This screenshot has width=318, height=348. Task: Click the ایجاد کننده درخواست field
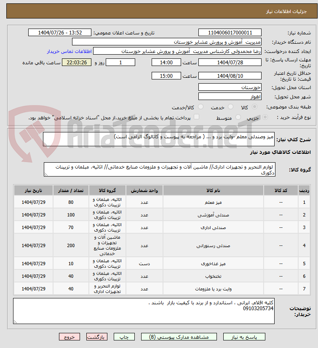[177, 51]
